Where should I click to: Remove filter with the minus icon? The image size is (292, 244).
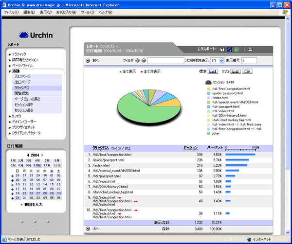point(144,60)
